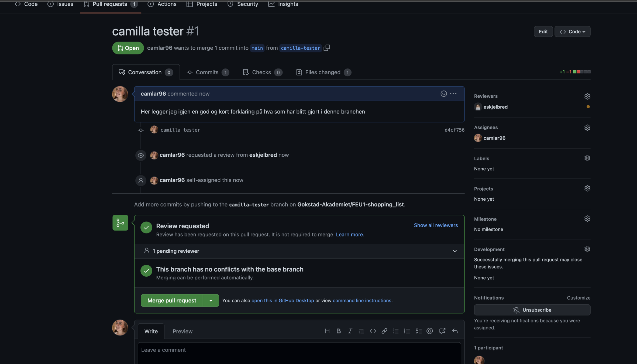Apply bold formatting in comment editor

[x=339, y=331]
